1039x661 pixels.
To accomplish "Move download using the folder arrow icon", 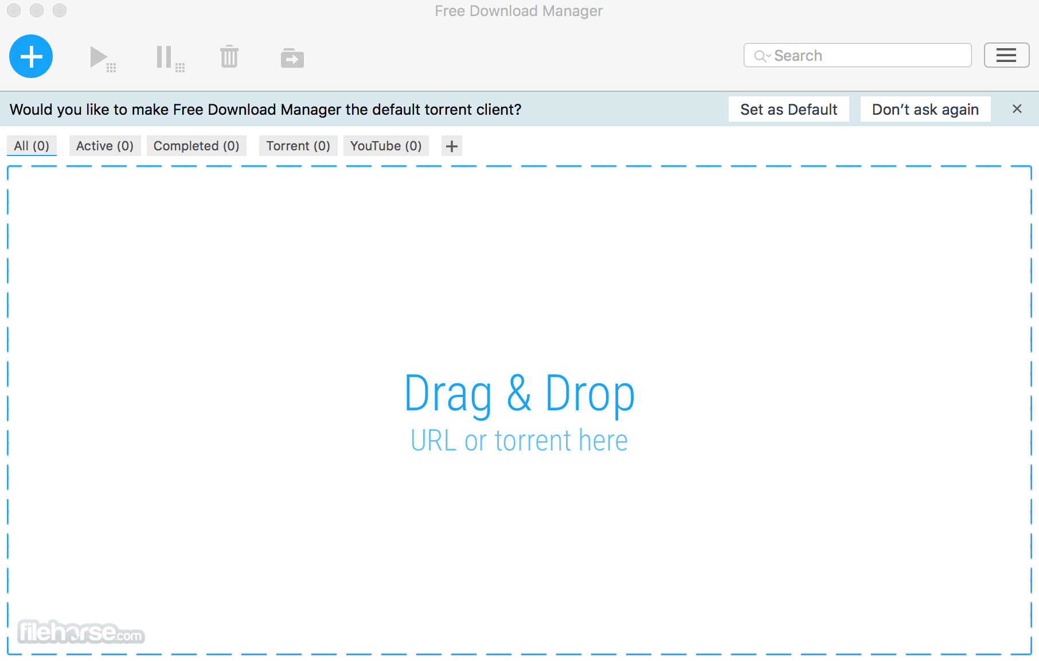I will click(292, 58).
